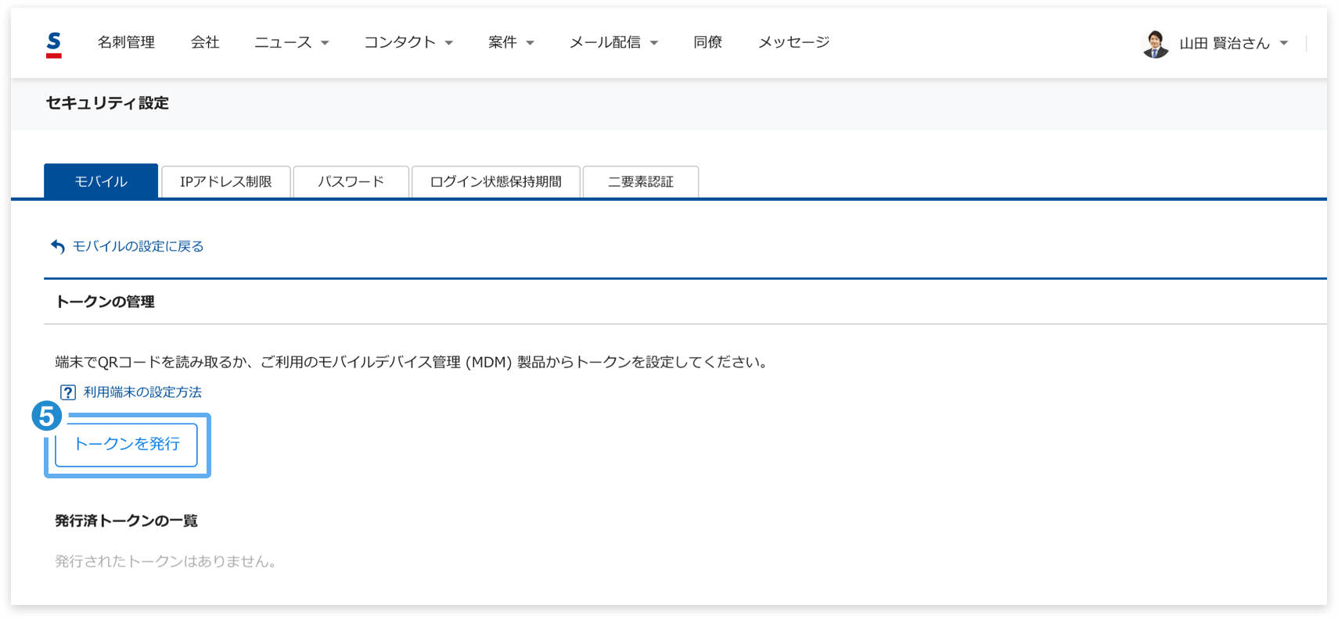Click the トークンの管理 section heading
Viewport: 1338px width, 619px height.
105,302
